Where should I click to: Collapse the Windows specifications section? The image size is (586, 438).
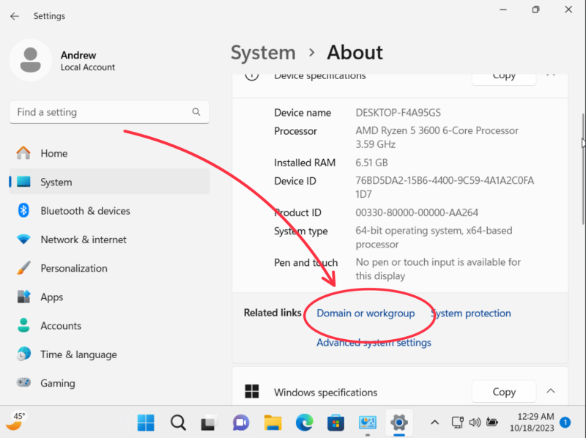[x=551, y=391]
